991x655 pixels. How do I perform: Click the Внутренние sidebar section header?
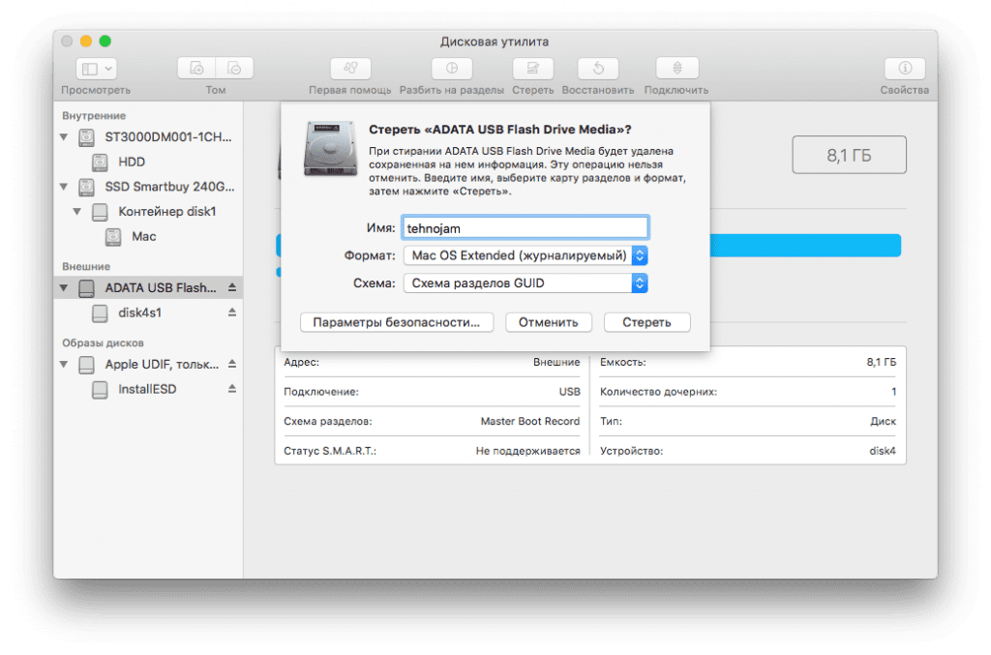(94, 115)
